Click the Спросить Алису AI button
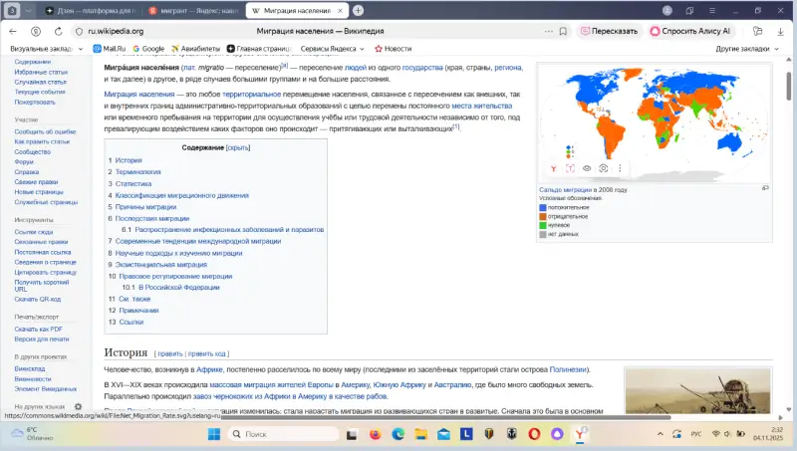The height and width of the screenshot is (451, 797). point(697,31)
